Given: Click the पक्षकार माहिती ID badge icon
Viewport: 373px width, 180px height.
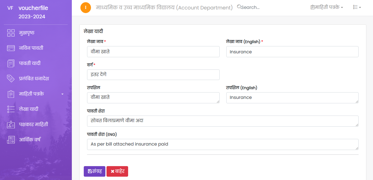Looking at the screenshot, I should pos(11,124).
